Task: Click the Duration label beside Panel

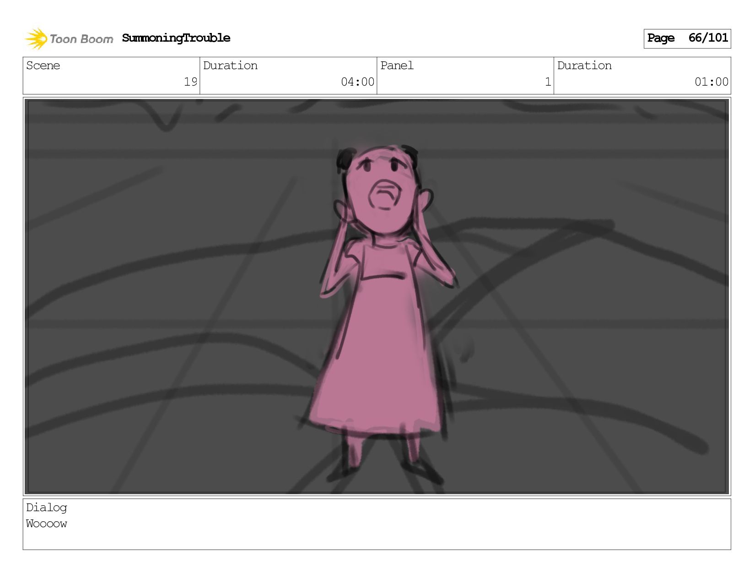Action: 584,65
